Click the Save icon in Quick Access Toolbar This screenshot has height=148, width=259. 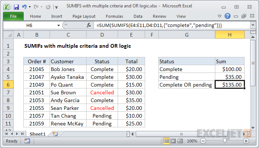point(16,7)
